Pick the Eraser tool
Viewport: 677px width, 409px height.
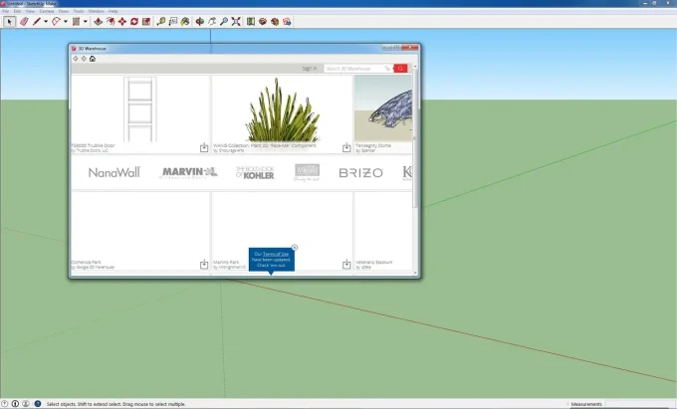click(x=24, y=21)
